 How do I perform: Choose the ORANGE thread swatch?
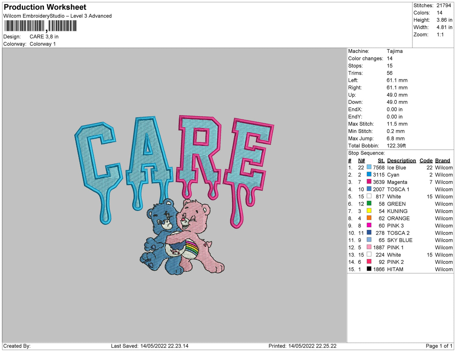(x=369, y=218)
